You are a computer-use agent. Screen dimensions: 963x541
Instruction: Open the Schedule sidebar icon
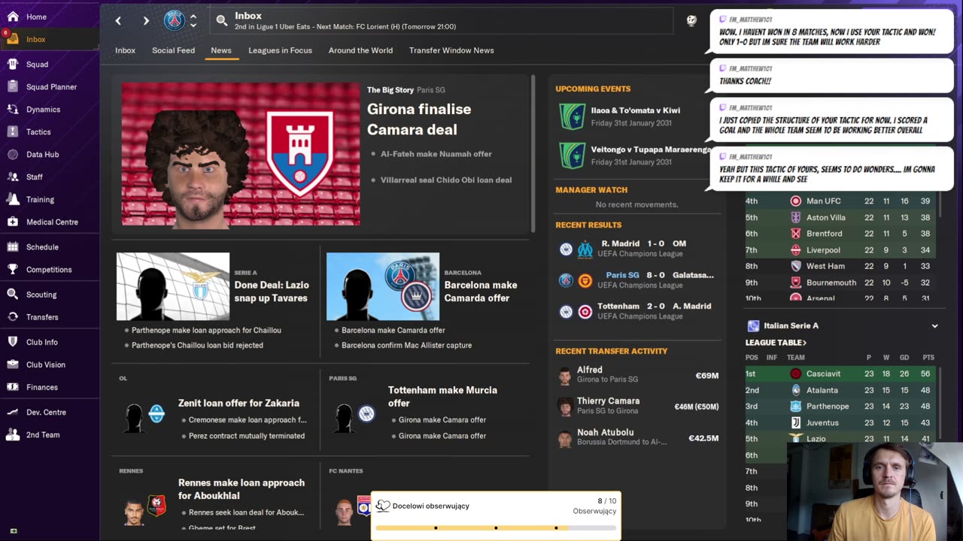13,247
